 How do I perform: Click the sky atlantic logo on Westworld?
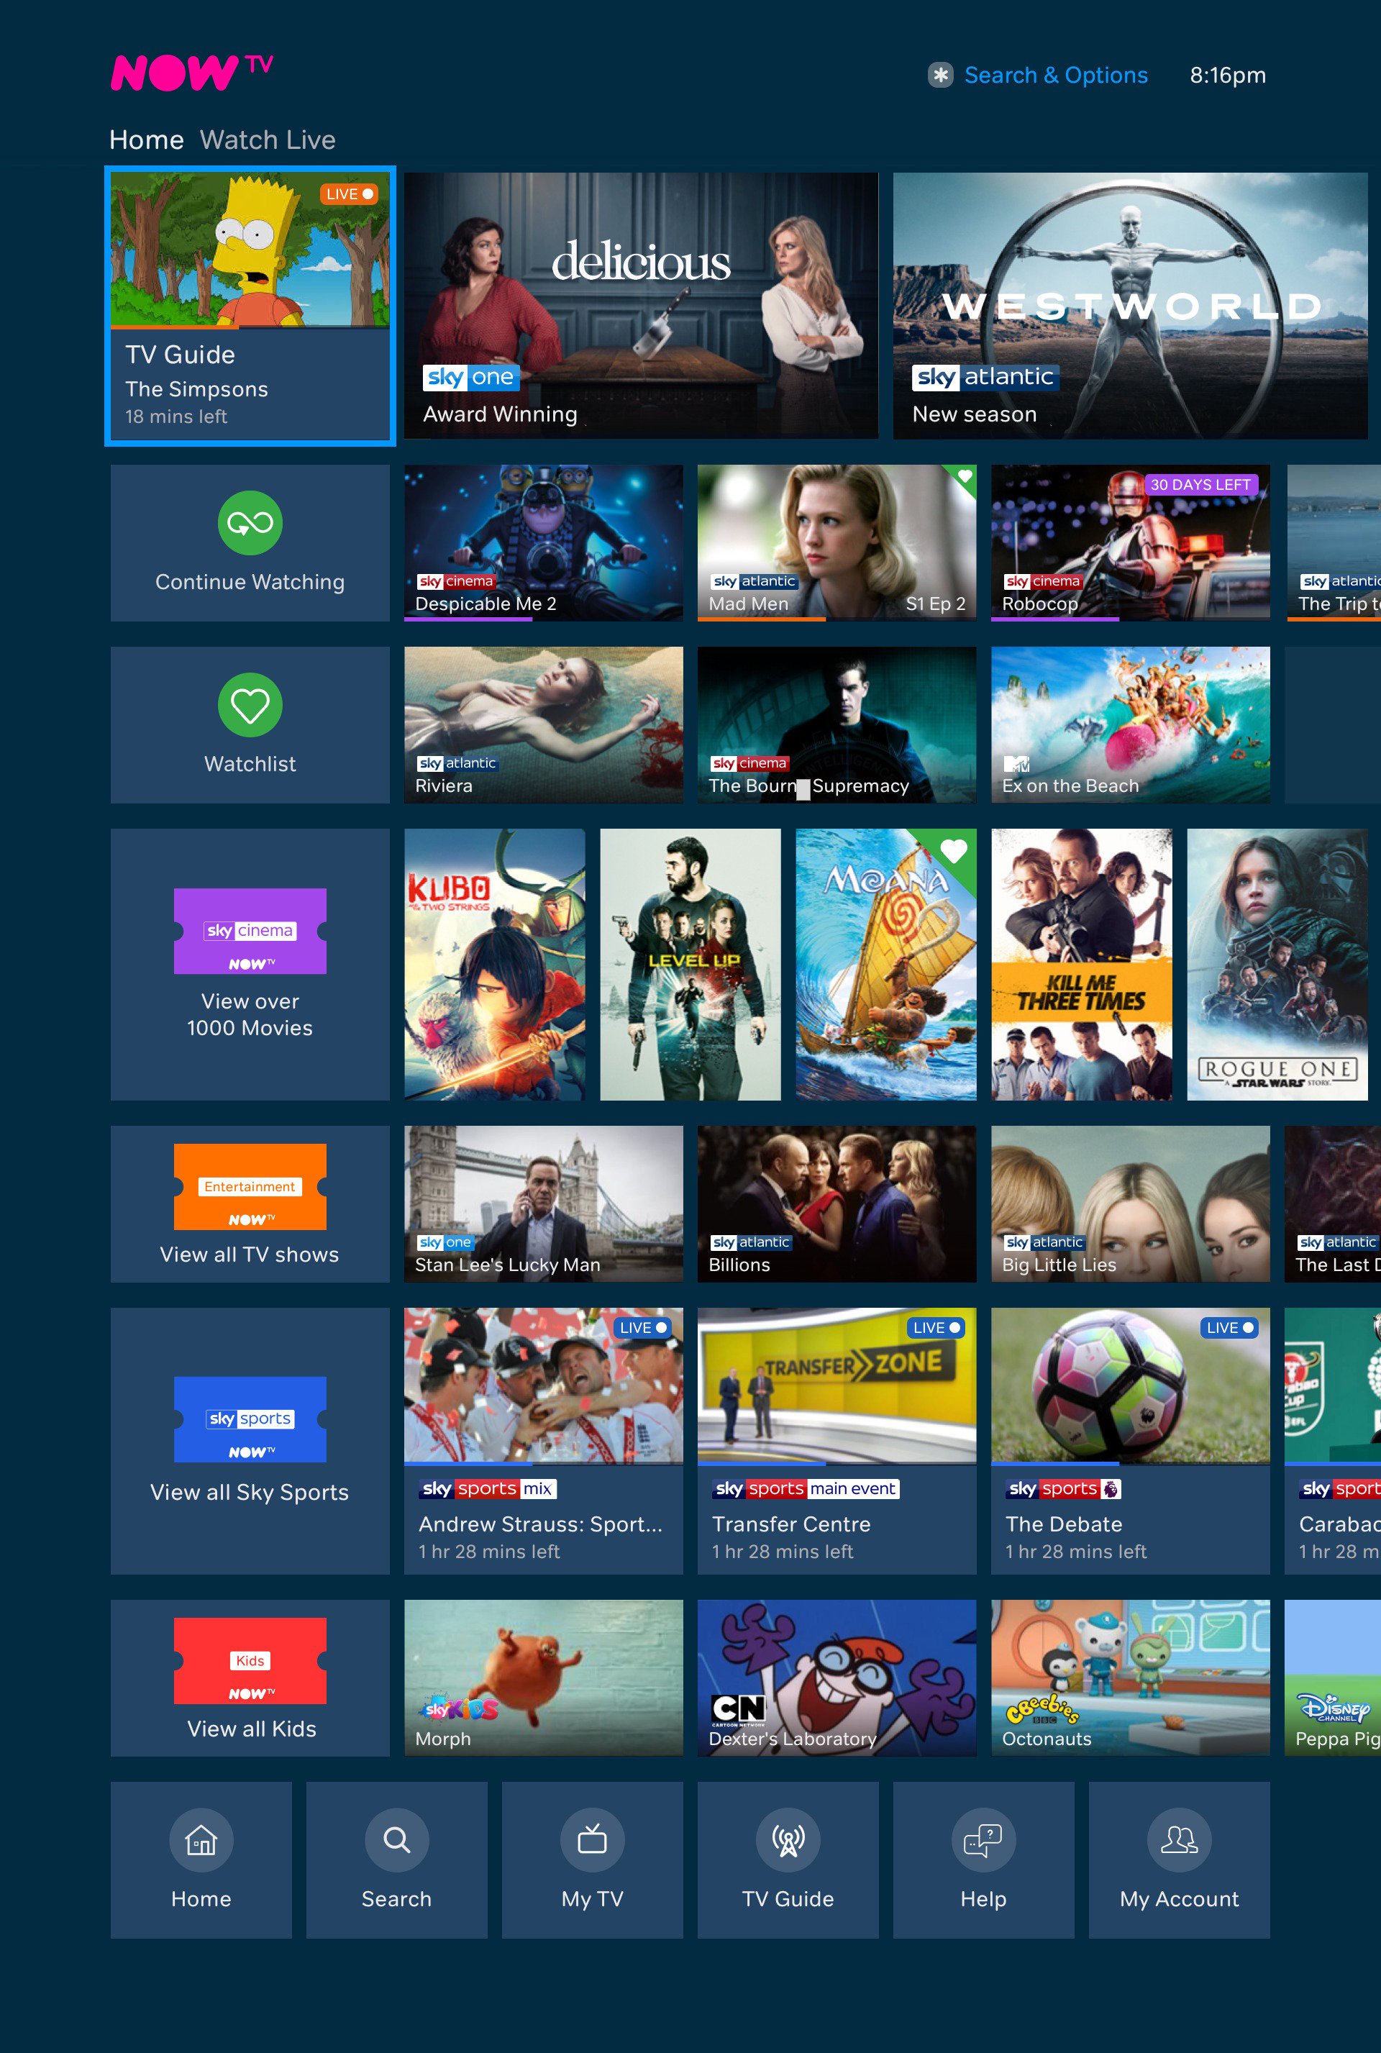pos(985,377)
